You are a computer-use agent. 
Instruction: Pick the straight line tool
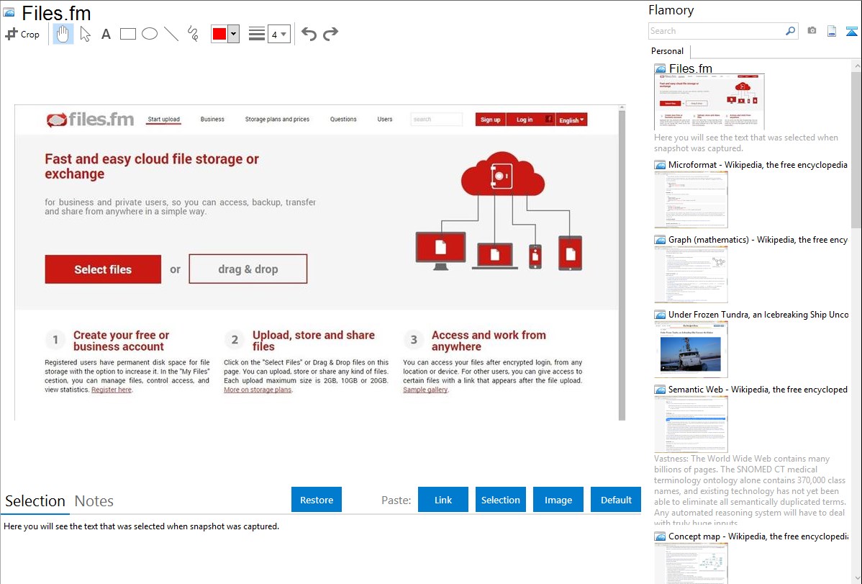[x=171, y=34]
